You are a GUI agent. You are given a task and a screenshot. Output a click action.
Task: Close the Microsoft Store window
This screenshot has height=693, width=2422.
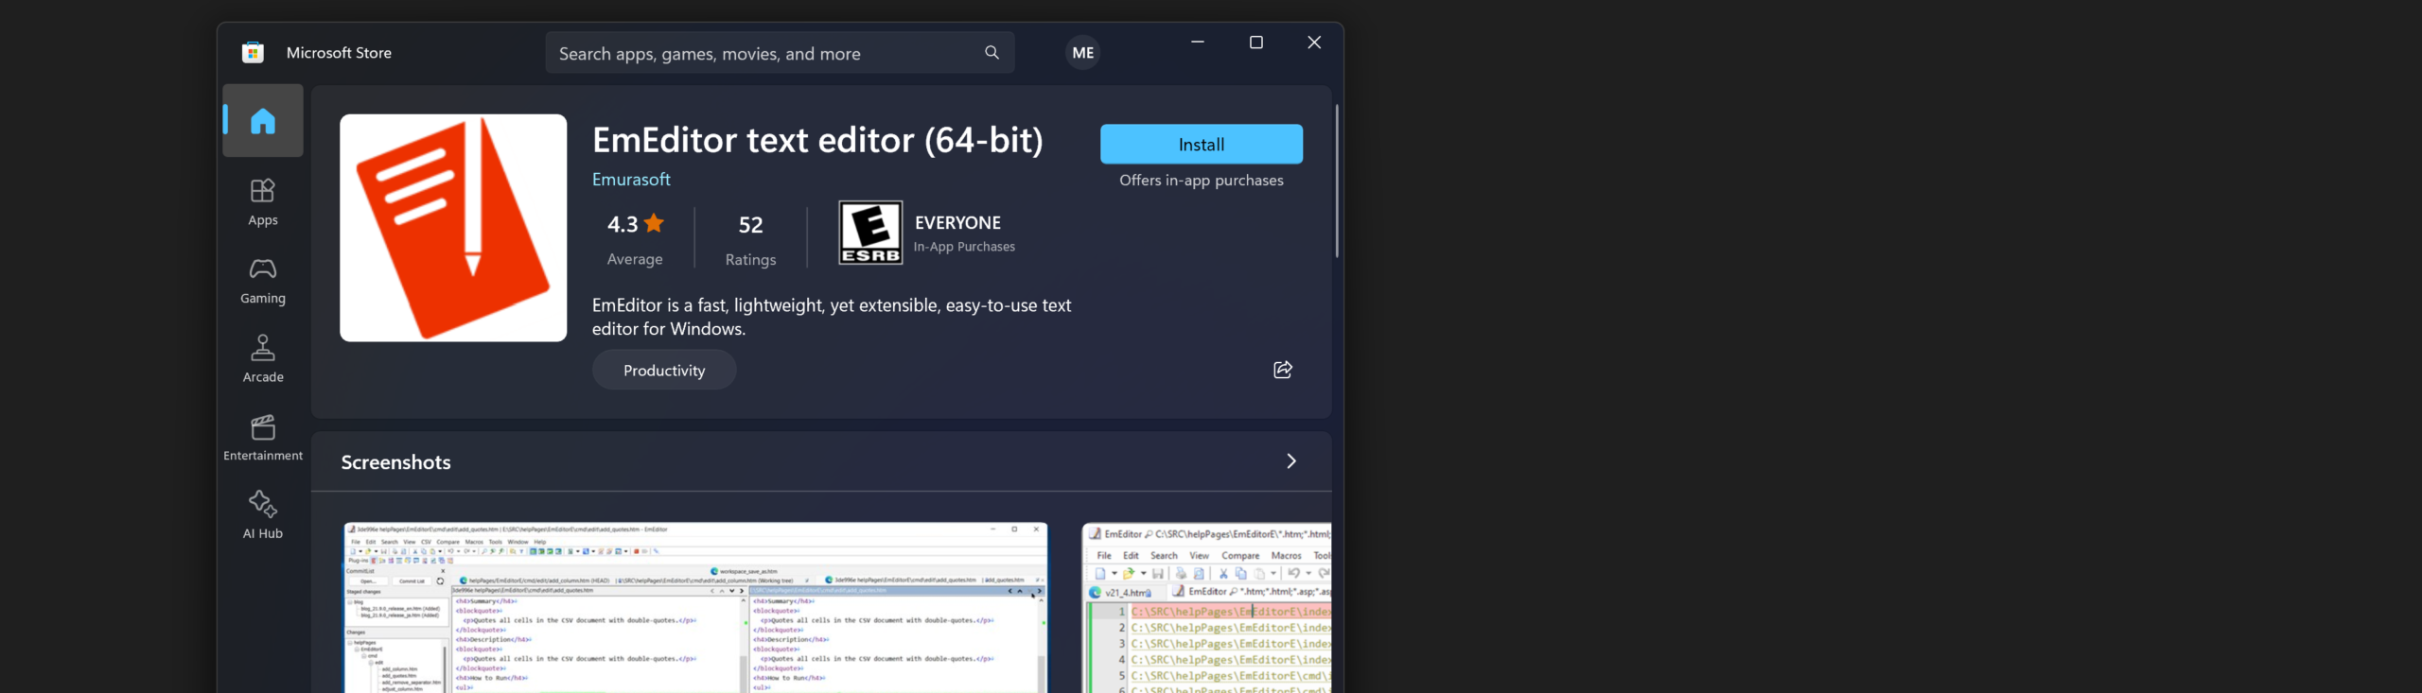point(1314,43)
